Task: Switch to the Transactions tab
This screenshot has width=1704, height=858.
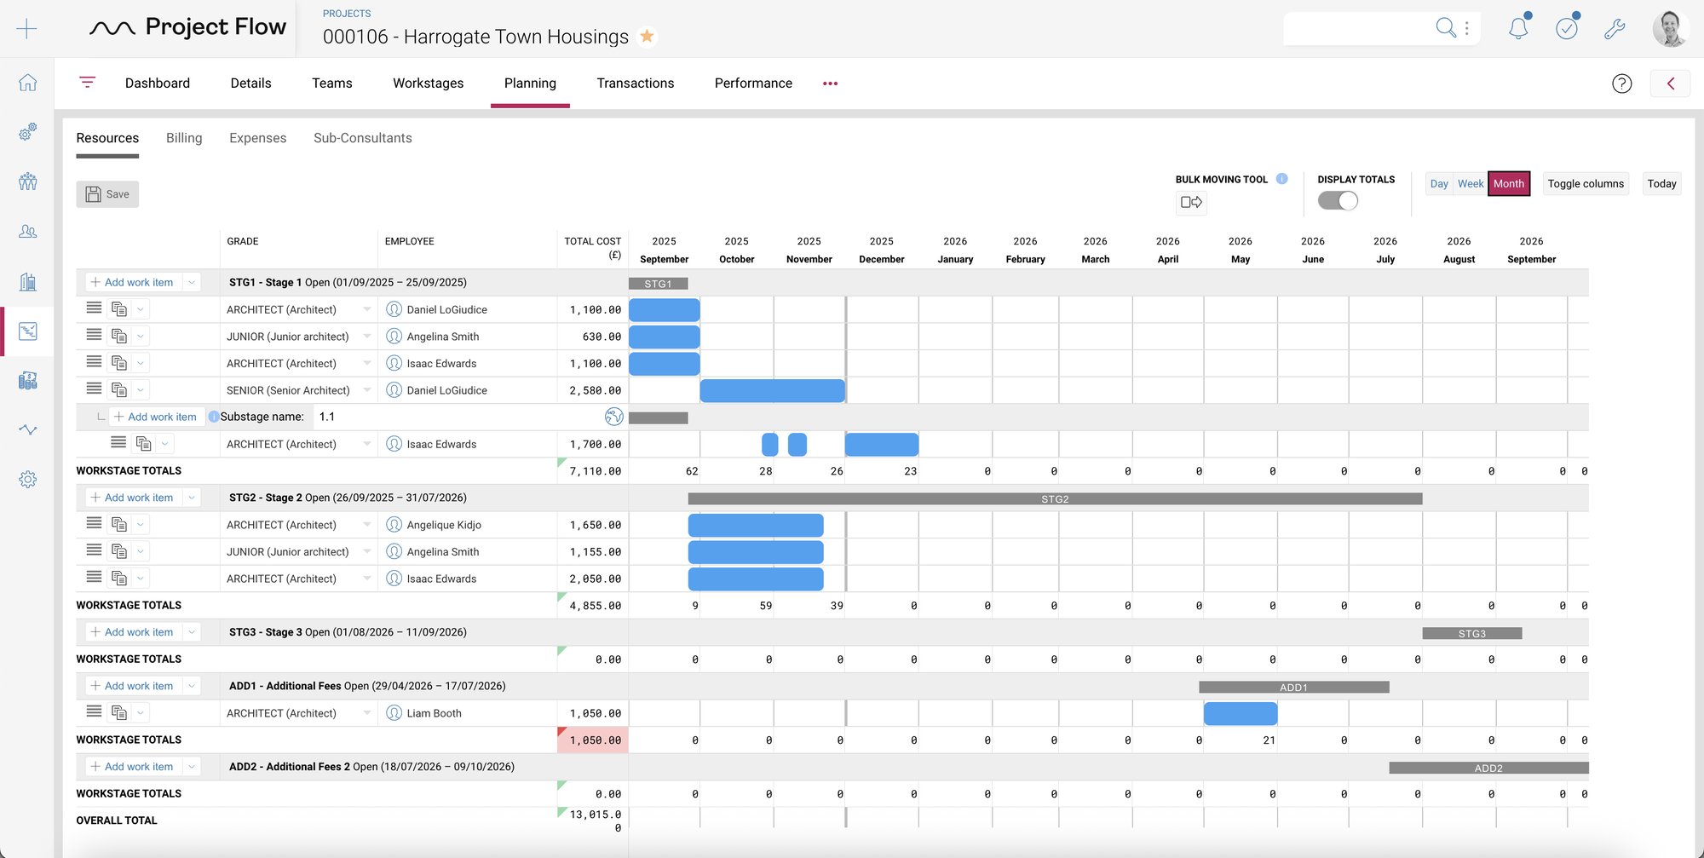Action: [x=635, y=83]
